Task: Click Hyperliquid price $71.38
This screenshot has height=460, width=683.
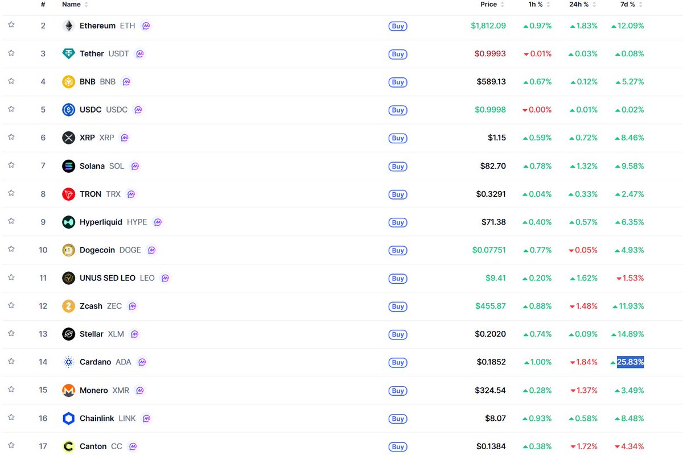Action: click(x=493, y=222)
